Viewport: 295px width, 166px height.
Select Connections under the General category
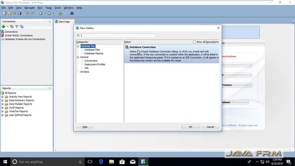[x=91, y=61]
